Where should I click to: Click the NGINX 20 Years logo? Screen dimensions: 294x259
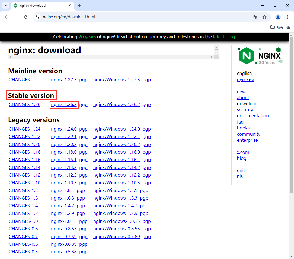click(260, 56)
